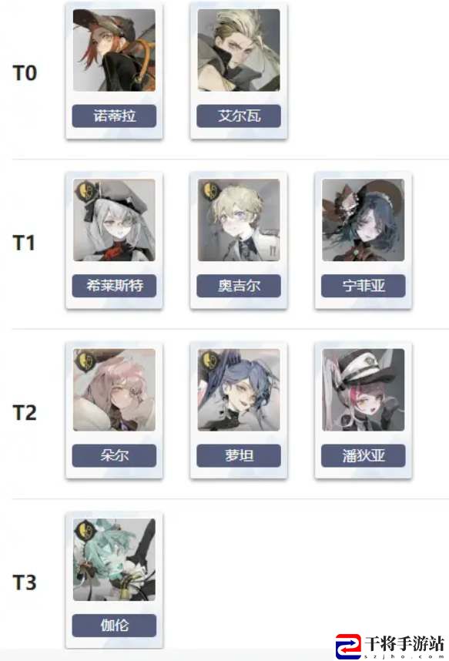Click the mask badge on 希莱斯特 portrait
Viewport: 449px width, 661px height.
click(x=84, y=191)
